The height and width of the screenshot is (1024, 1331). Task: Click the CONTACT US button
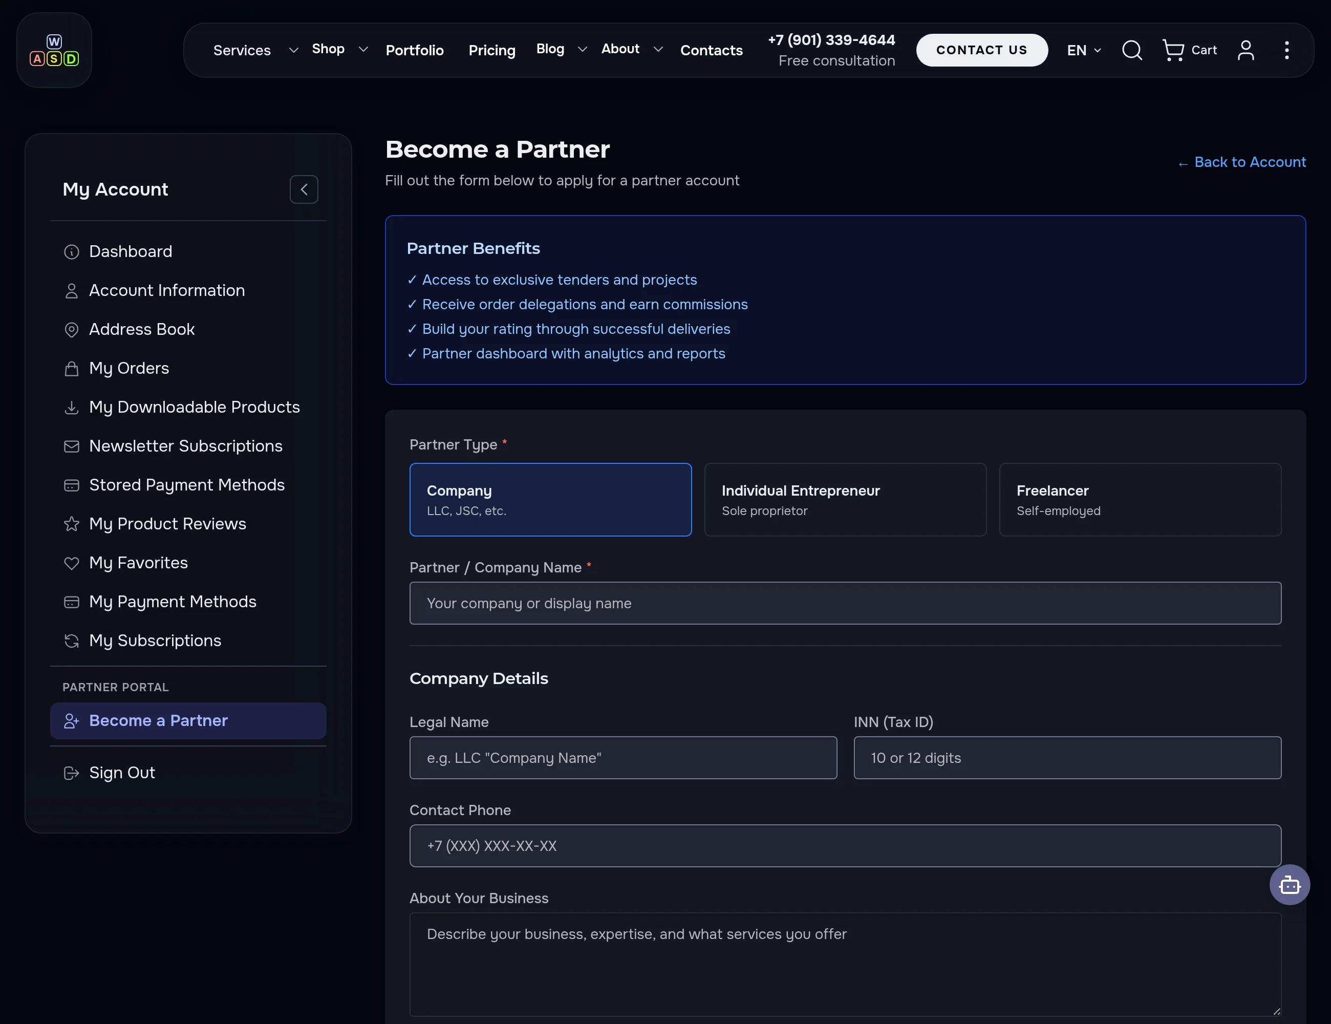pyautogui.click(x=982, y=50)
